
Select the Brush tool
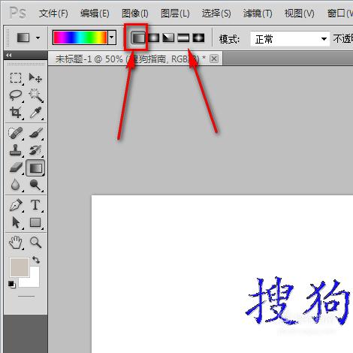pyautogui.click(x=35, y=133)
